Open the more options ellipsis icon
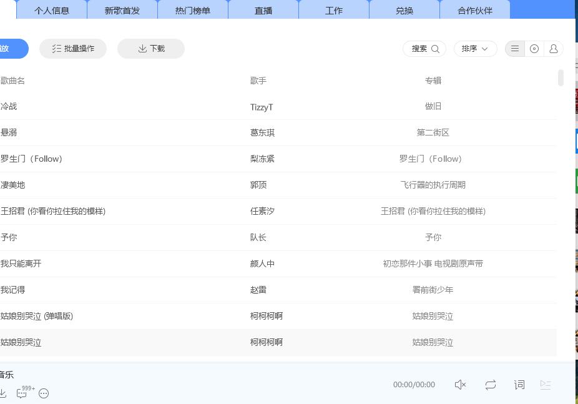The height and width of the screenshot is (404, 578). (44, 393)
